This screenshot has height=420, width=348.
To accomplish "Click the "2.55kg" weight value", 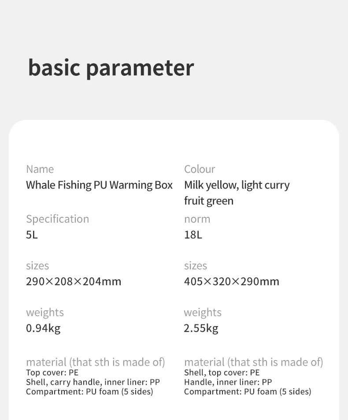I will [x=201, y=328].
